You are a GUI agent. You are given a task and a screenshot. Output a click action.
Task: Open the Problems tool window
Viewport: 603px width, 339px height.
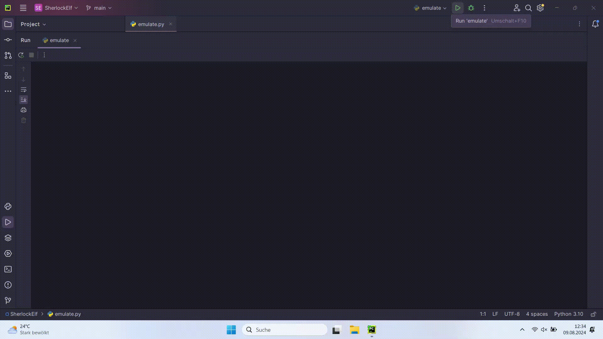(x=8, y=285)
